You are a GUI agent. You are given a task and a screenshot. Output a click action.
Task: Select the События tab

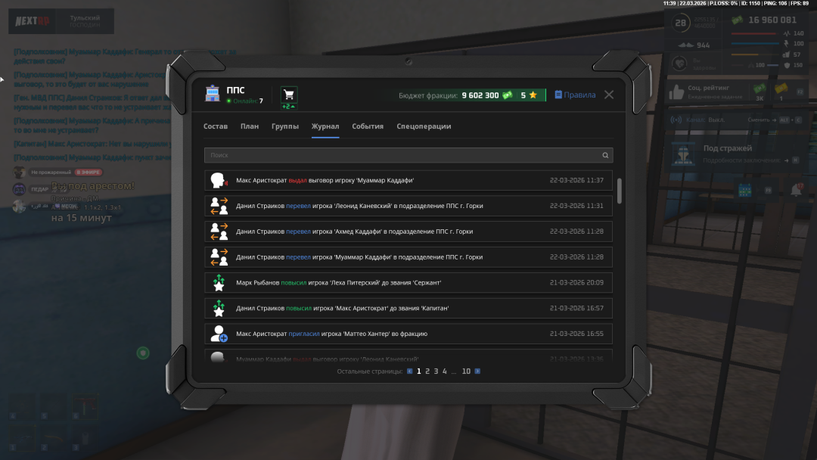(368, 126)
